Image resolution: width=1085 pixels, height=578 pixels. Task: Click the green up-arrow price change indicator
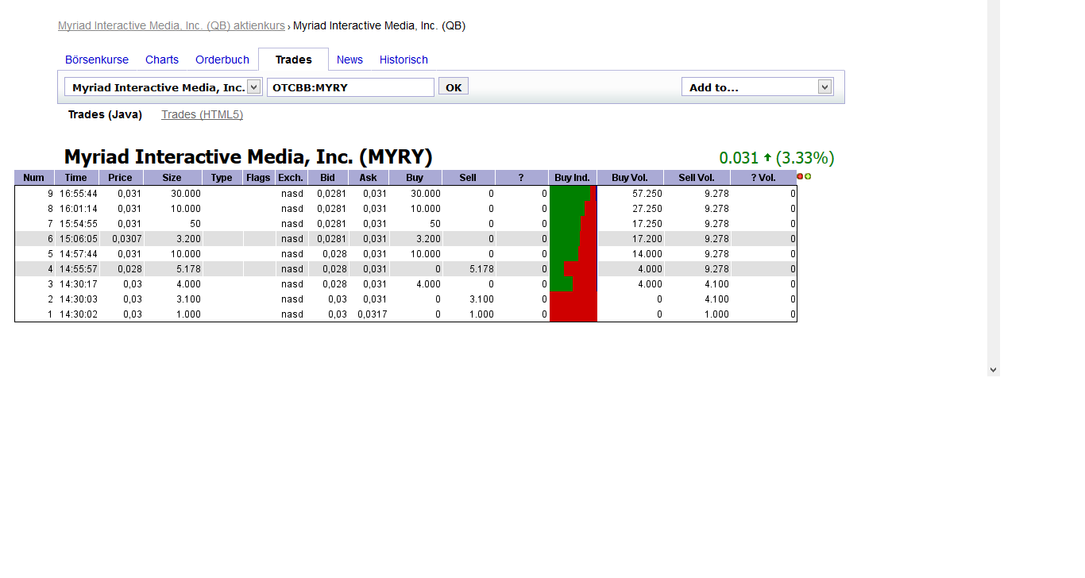(x=767, y=157)
